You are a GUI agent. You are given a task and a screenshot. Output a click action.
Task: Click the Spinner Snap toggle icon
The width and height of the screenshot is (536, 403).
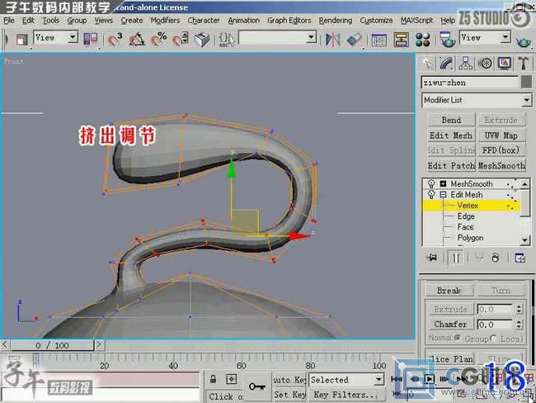pos(180,39)
